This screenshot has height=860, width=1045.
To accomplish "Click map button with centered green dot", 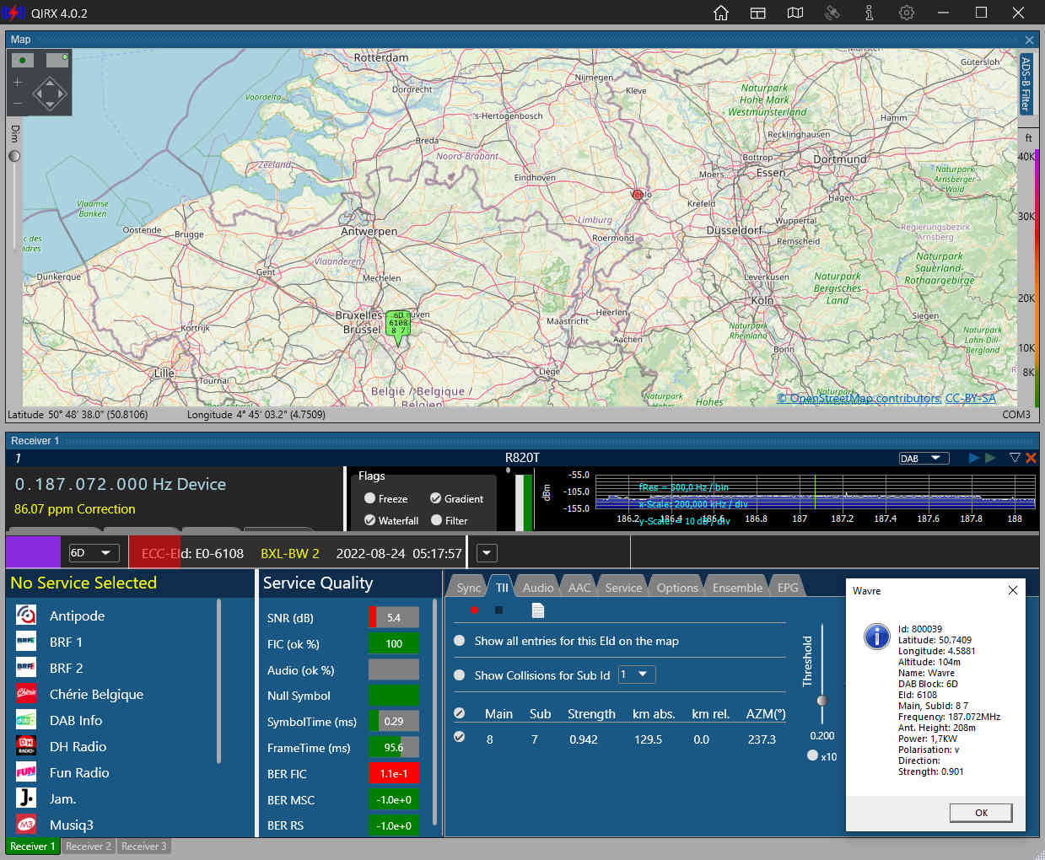I will pos(23,60).
